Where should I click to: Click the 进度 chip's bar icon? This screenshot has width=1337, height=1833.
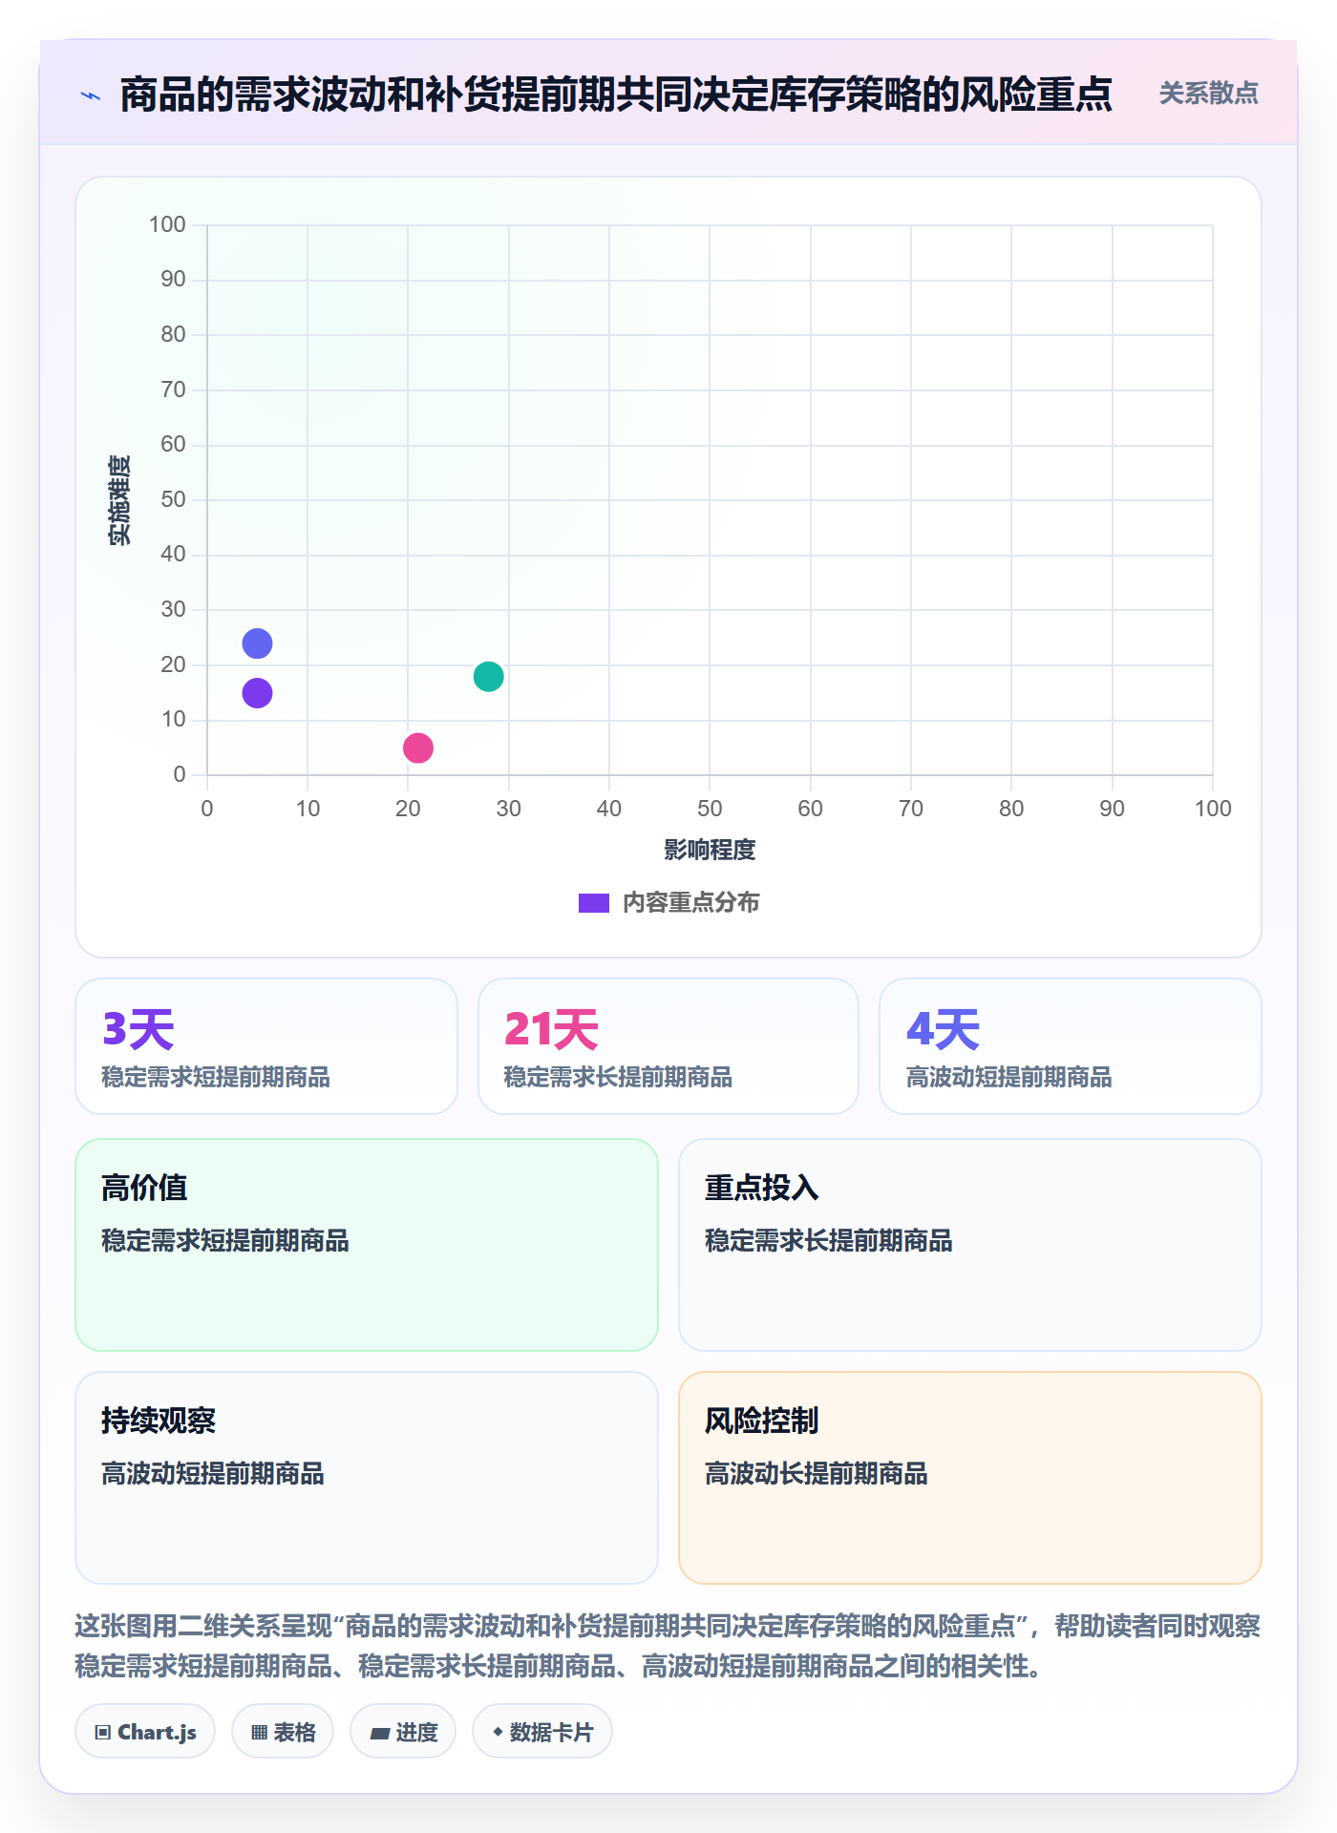click(x=379, y=1733)
